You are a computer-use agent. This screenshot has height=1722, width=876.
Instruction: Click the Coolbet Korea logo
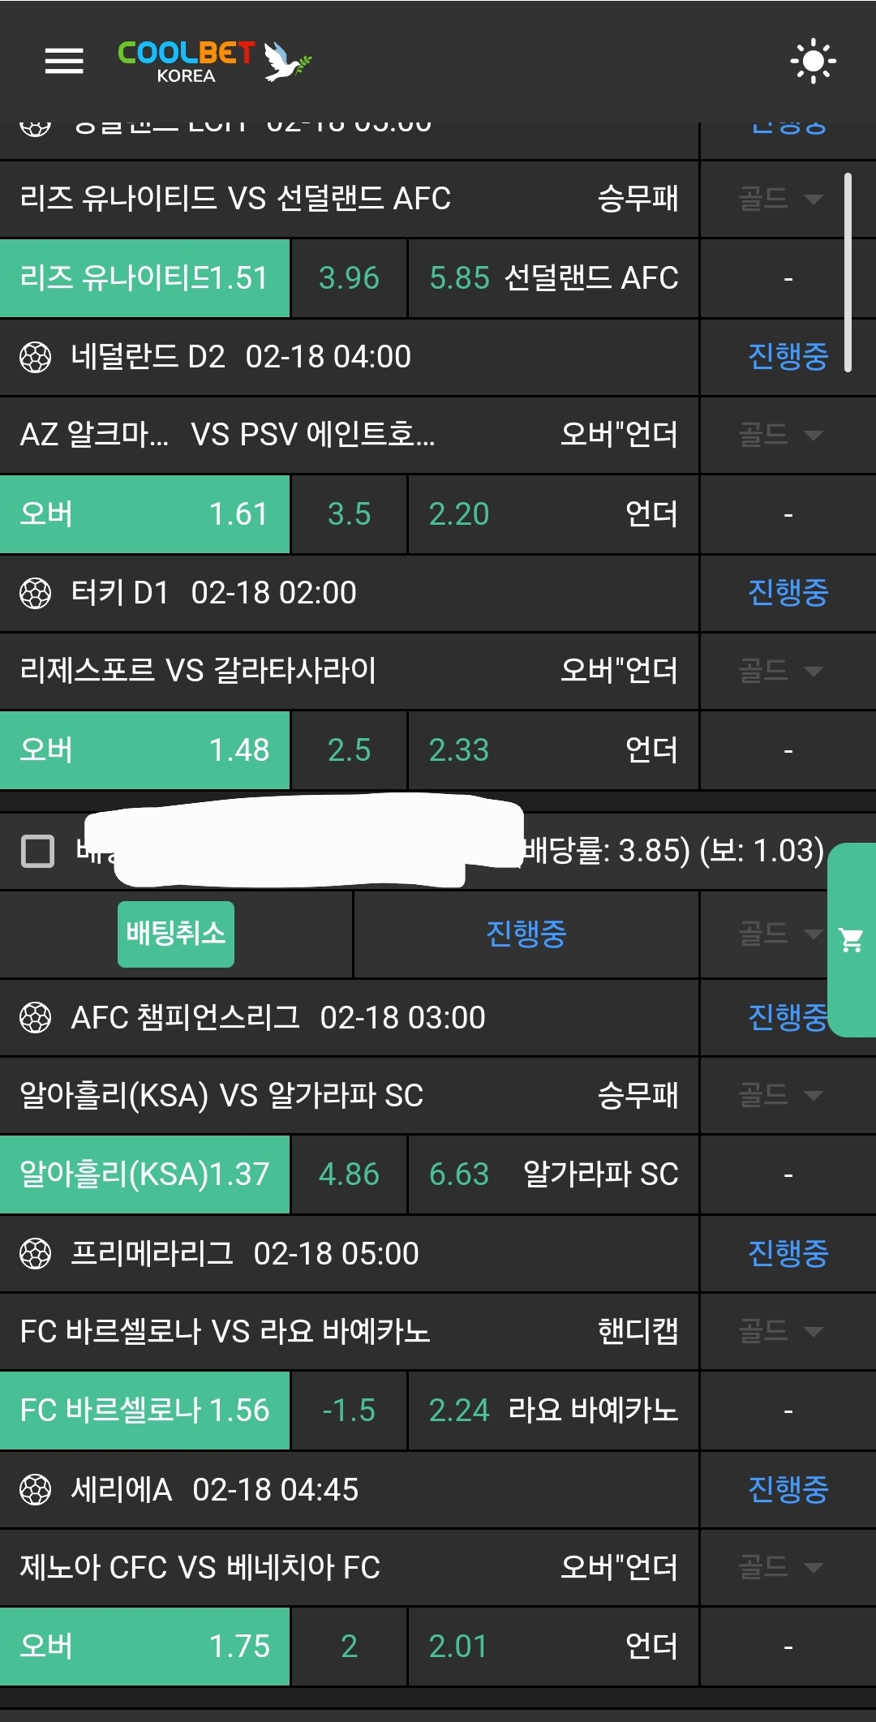(x=214, y=61)
